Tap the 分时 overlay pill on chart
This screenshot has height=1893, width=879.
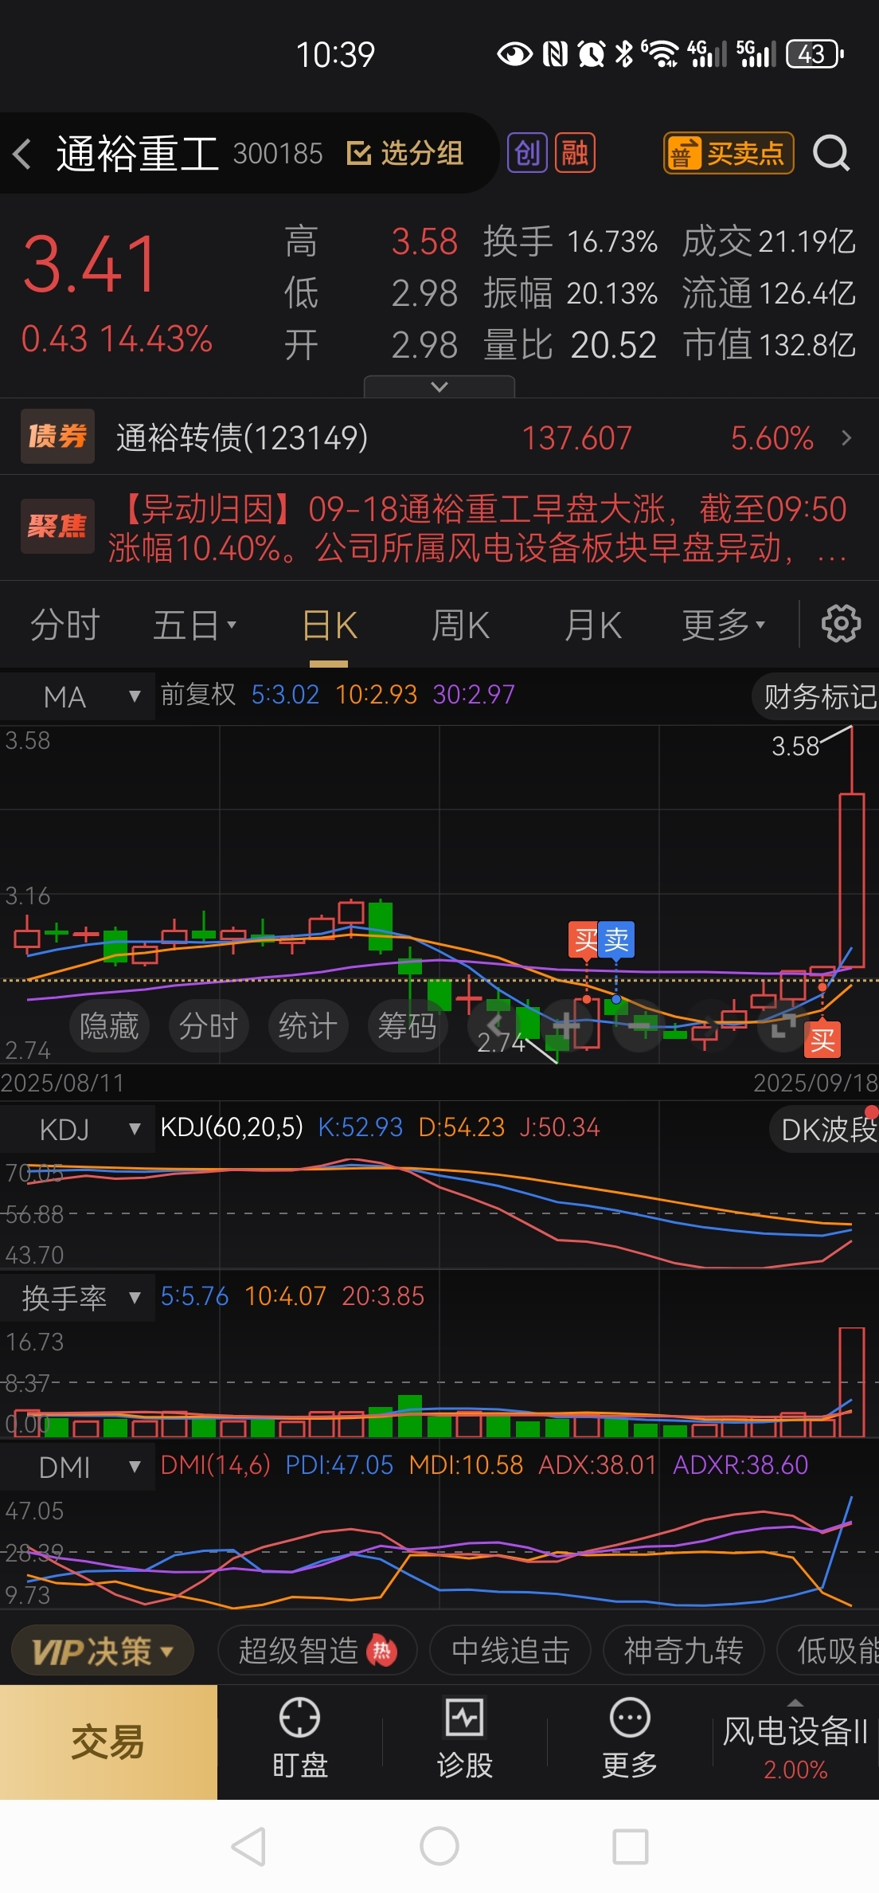pos(209,1025)
